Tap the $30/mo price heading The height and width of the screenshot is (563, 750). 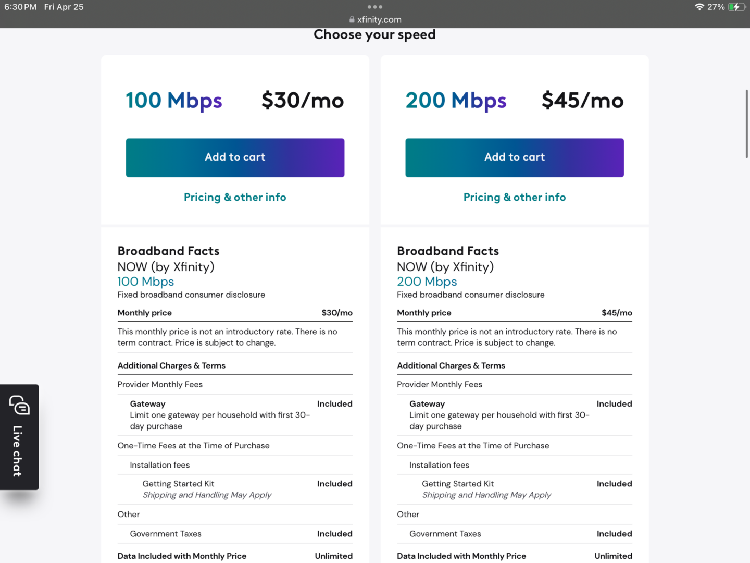pyautogui.click(x=303, y=100)
